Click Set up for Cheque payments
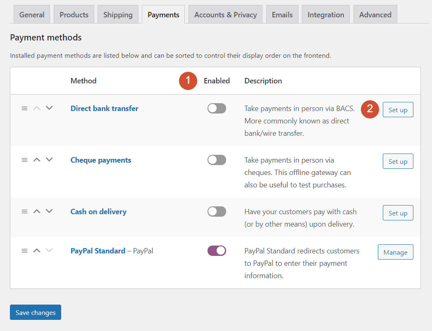The image size is (432, 331). click(398, 161)
